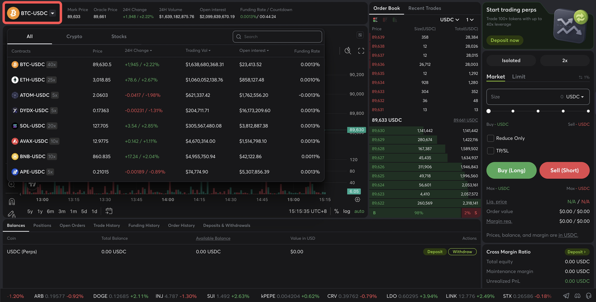596x302 pixels.
Task: Open order book price grouping dropdown
Action: point(470,20)
